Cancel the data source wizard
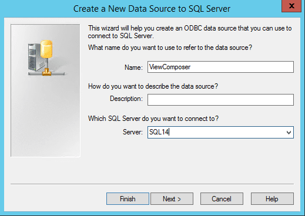This screenshot has width=305, height=216. (222, 199)
